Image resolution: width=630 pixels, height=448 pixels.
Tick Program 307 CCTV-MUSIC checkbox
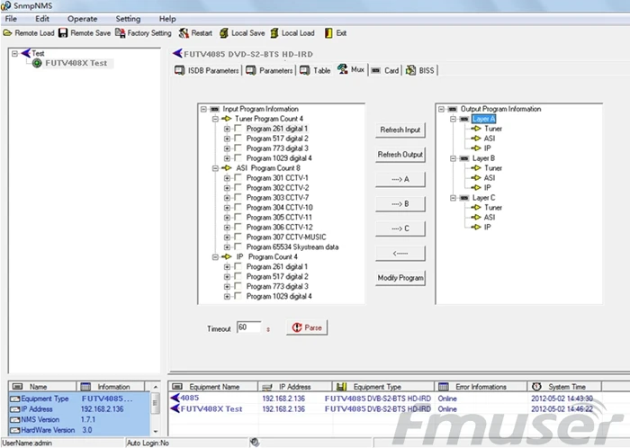238,237
